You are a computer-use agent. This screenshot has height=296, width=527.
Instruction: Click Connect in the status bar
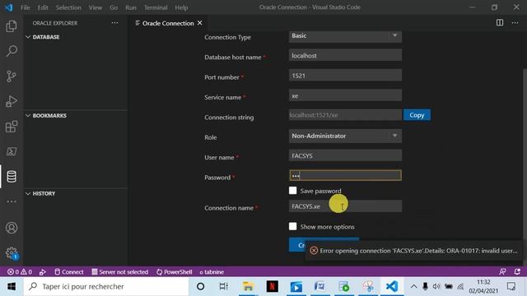pos(69,272)
